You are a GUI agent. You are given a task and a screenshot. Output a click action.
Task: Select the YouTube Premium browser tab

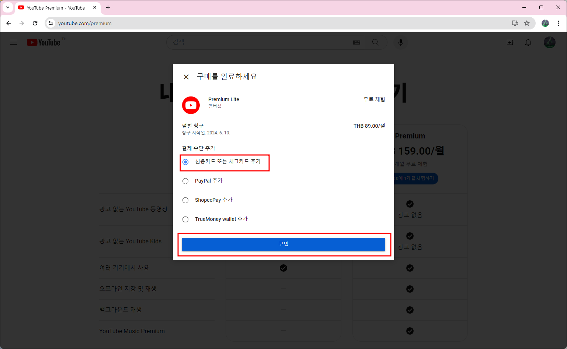(55, 8)
